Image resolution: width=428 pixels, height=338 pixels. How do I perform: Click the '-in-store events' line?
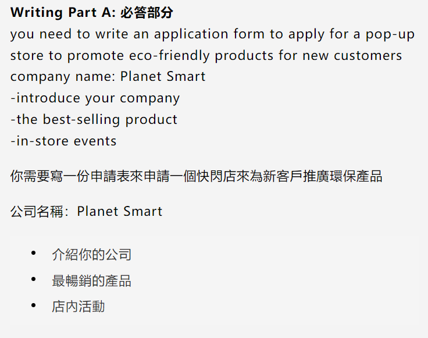[x=63, y=141]
